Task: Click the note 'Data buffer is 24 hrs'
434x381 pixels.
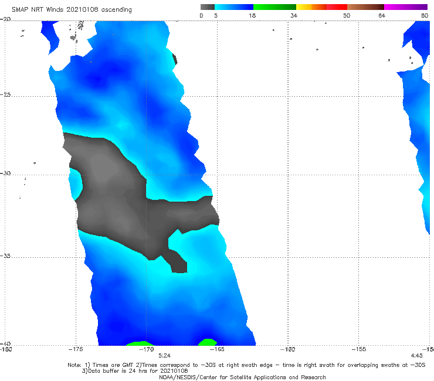Action: [135, 371]
